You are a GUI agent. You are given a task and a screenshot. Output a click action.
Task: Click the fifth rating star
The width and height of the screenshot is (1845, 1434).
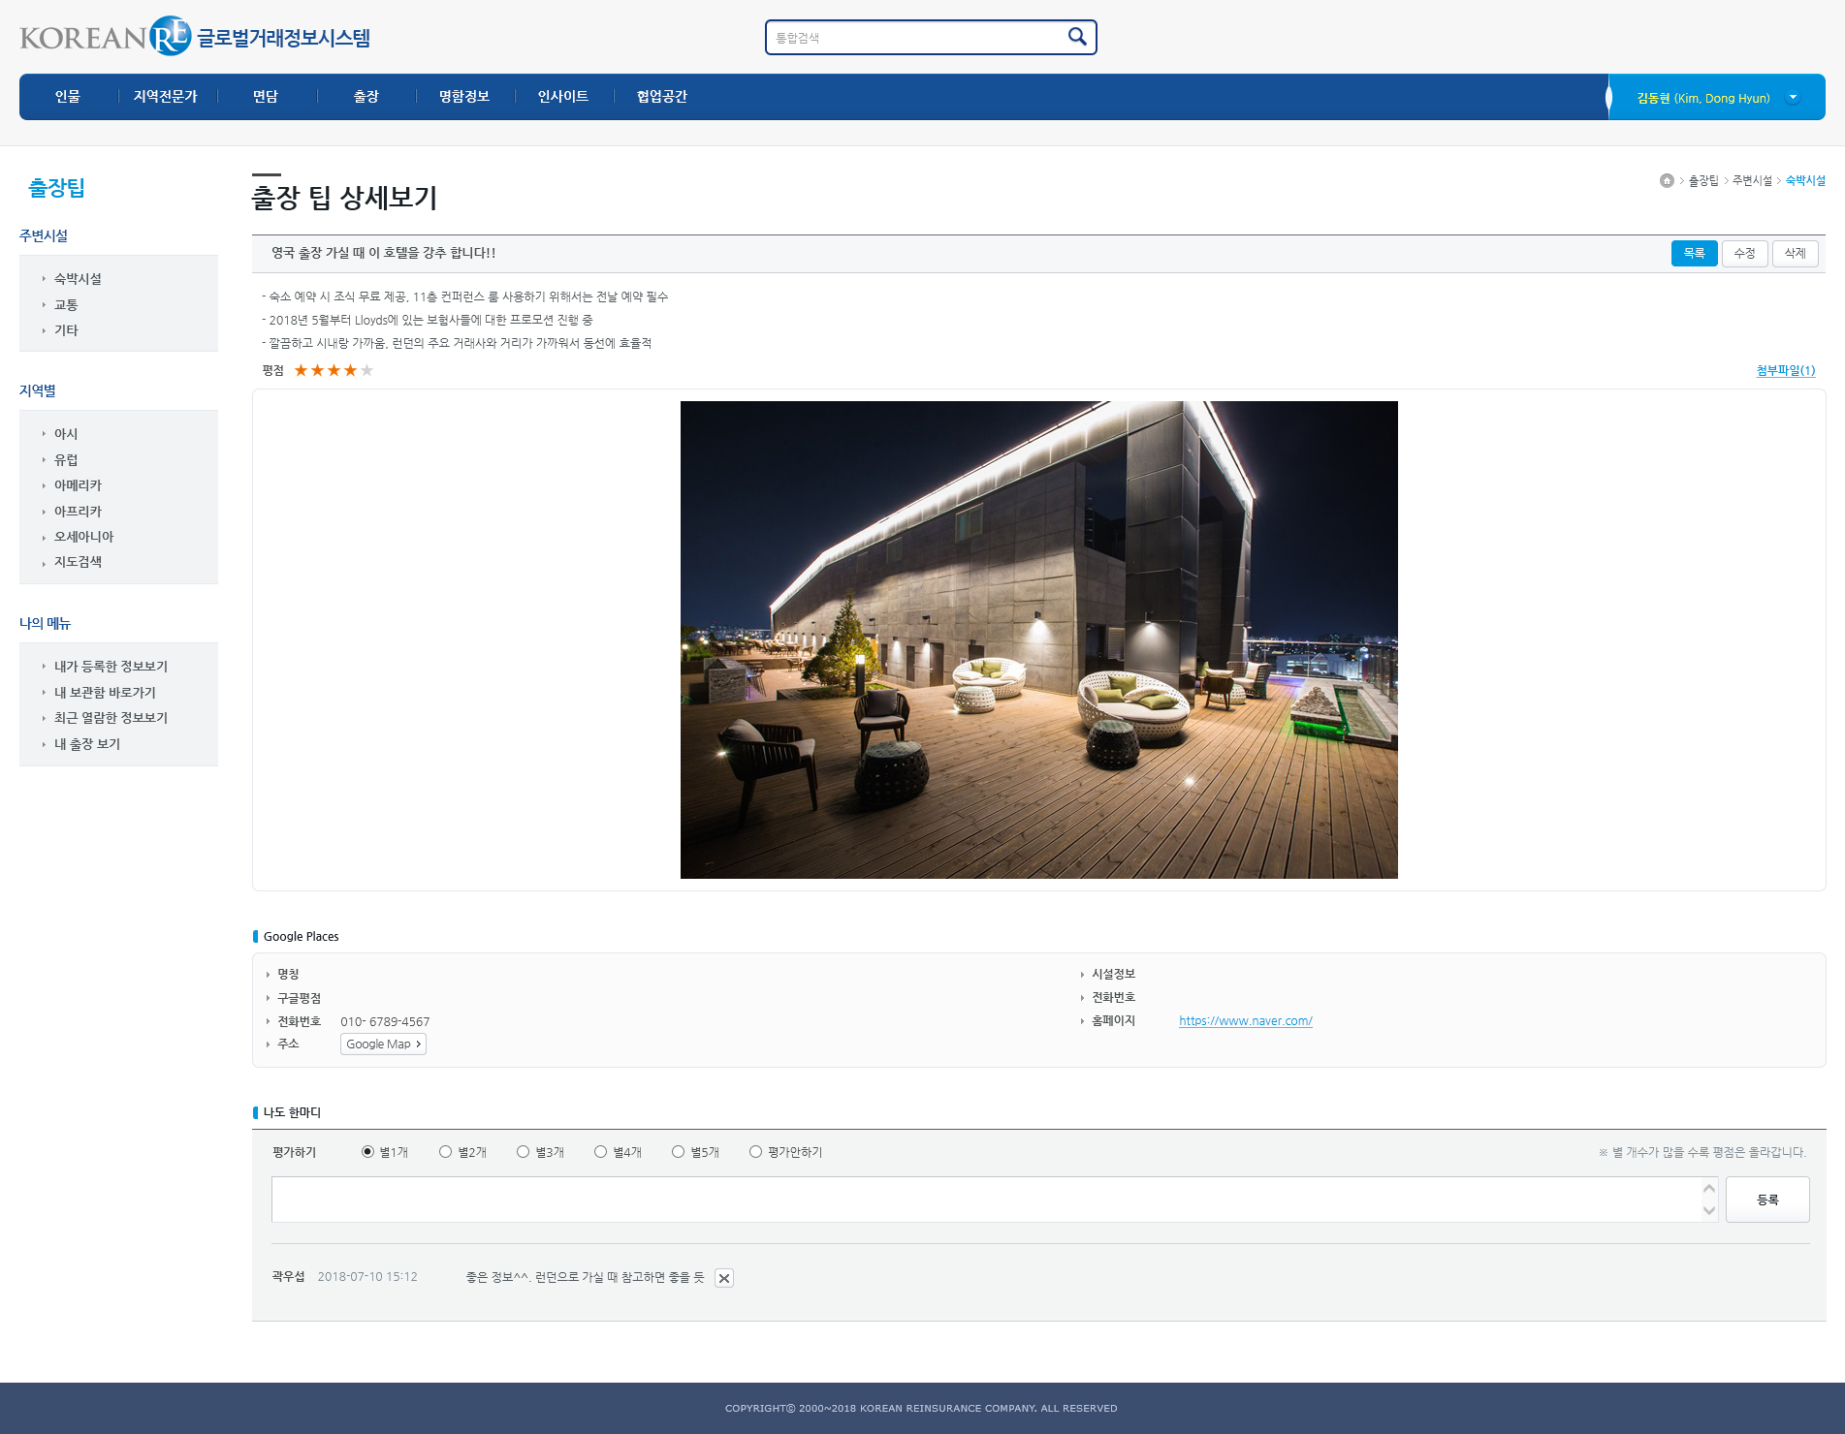click(366, 370)
